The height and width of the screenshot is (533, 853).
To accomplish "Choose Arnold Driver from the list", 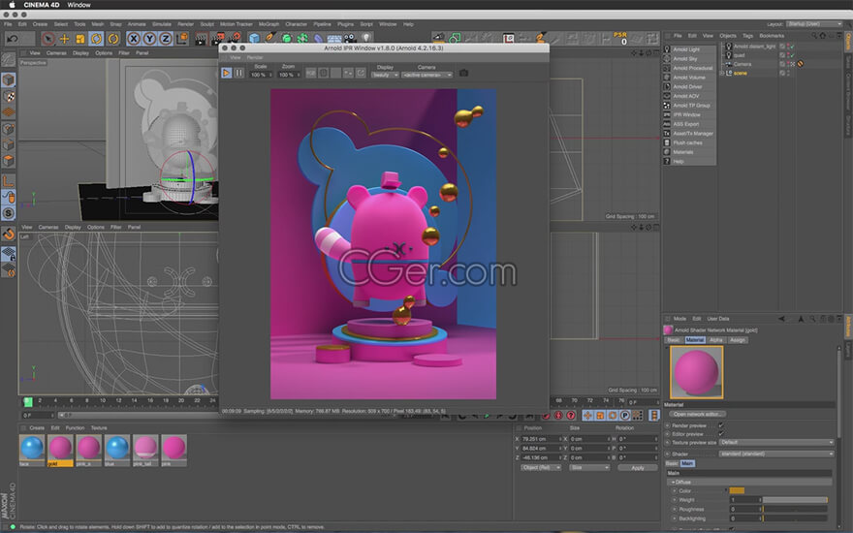I will click(688, 86).
